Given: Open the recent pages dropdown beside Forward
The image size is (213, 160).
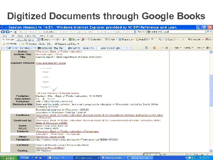Looking at the screenshot, I should [11, 32].
